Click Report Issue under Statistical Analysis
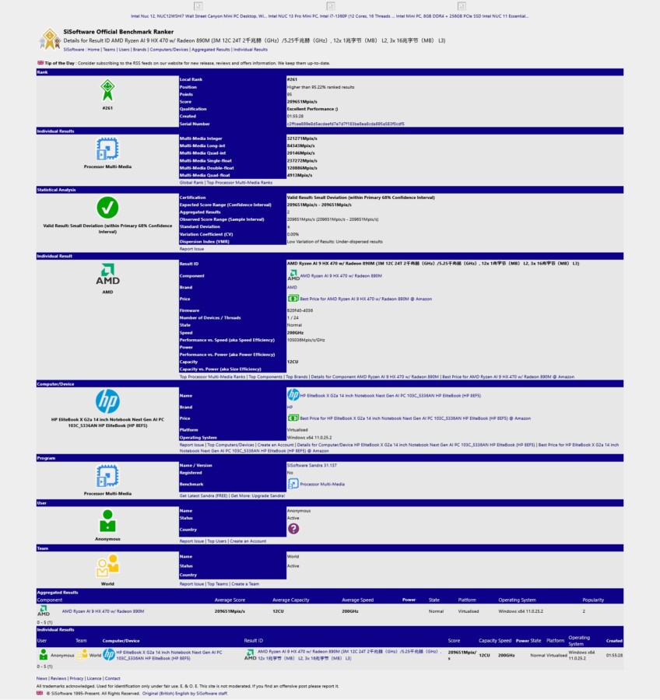The image size is (660, 700). [192, 249]
